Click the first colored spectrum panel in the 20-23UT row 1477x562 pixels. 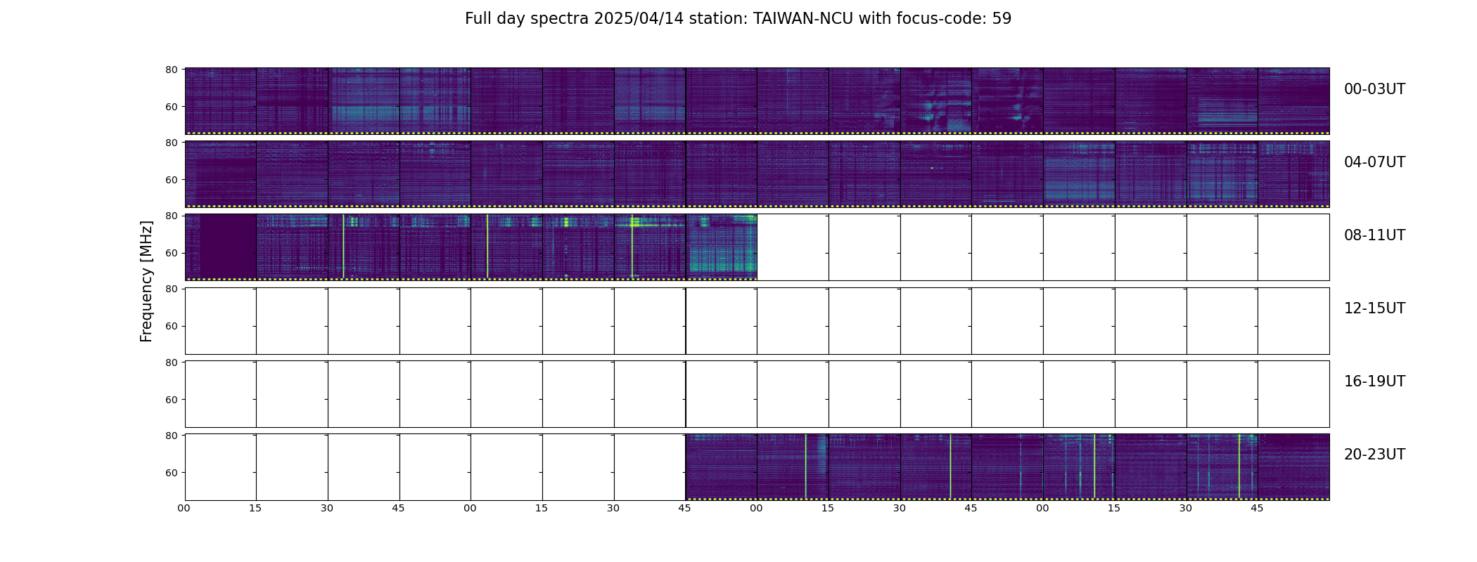point(722,466)
